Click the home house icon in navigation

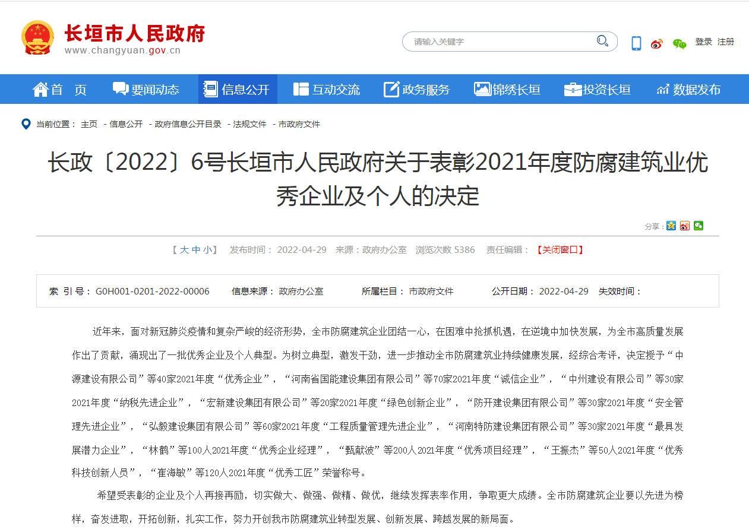(40, 89)
